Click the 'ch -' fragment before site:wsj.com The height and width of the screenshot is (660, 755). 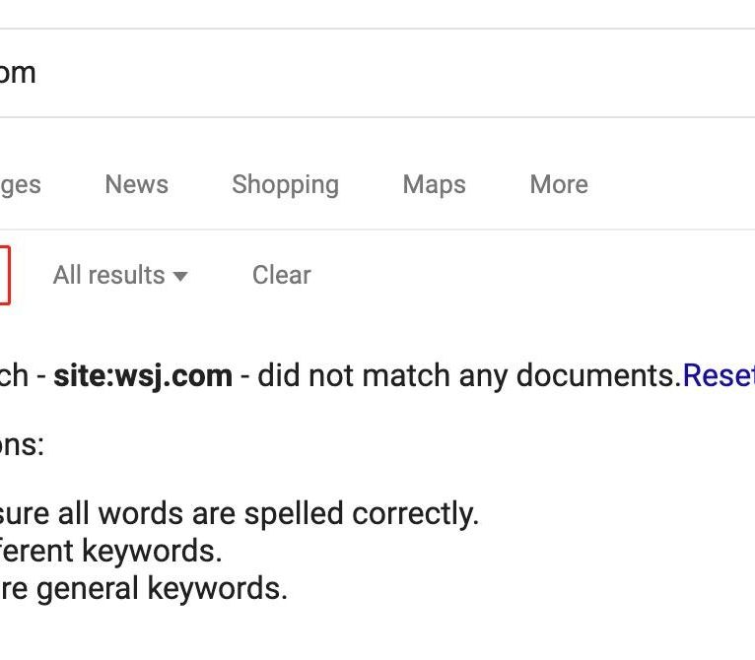point(20,375)
